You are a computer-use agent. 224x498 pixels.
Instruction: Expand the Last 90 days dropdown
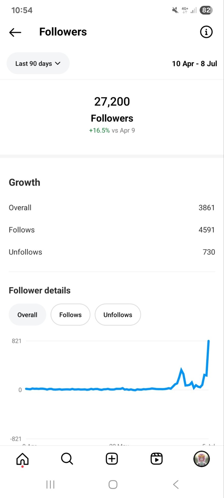pos(38,63)
